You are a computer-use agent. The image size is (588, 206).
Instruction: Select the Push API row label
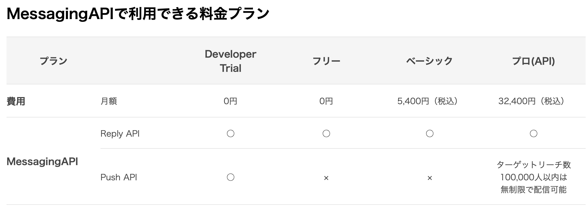click(119, 177)
